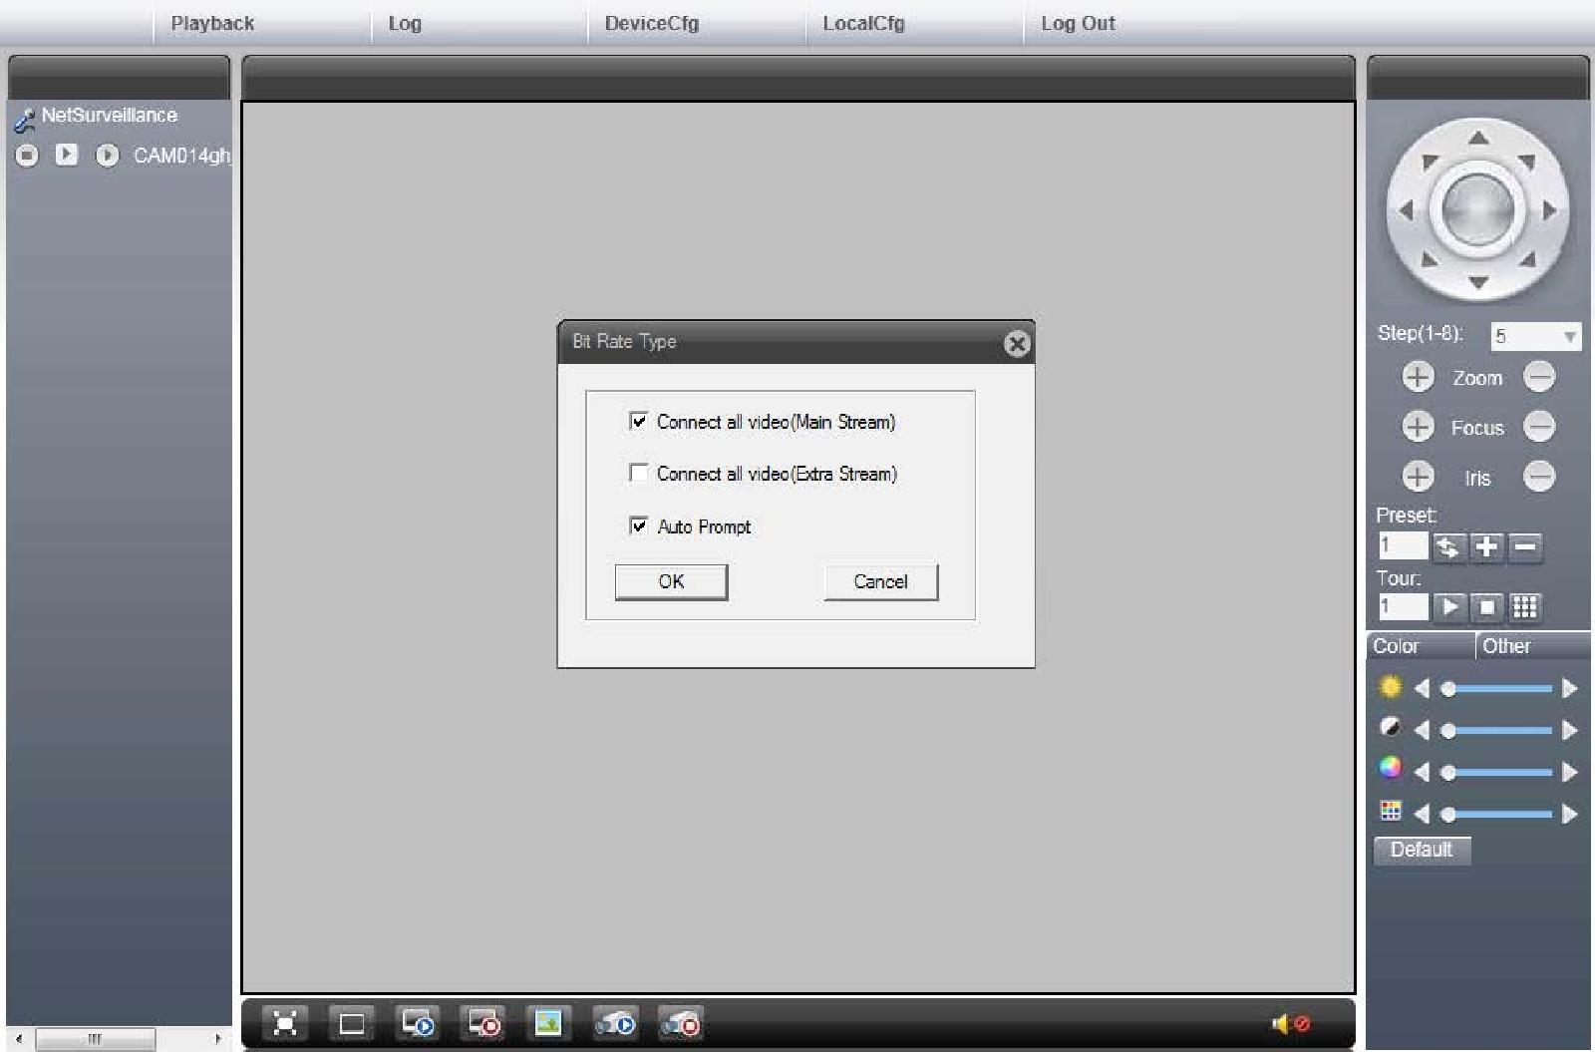Switch to the Other tab
Viewport: 1595px width, 1052px height.
(x=1532, y=646)
